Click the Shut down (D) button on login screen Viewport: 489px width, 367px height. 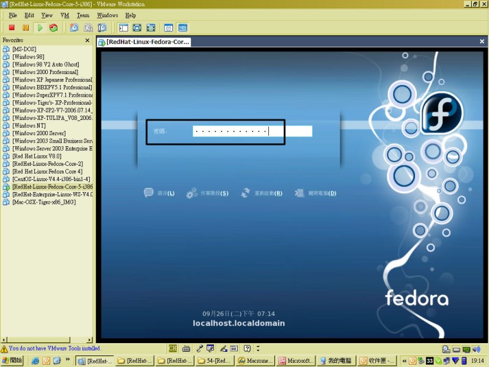315,193
